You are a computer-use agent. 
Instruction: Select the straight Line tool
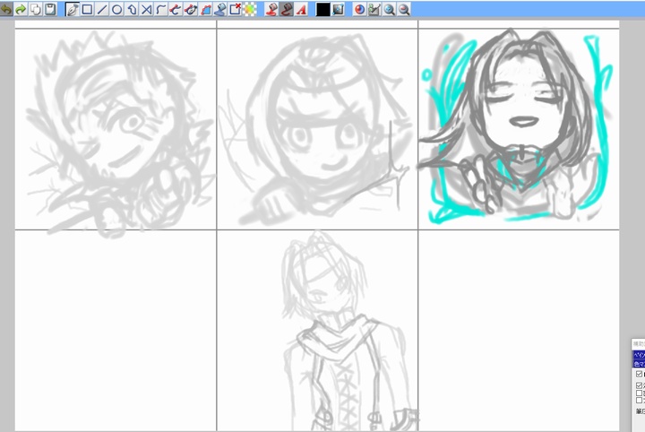[101, 9]
